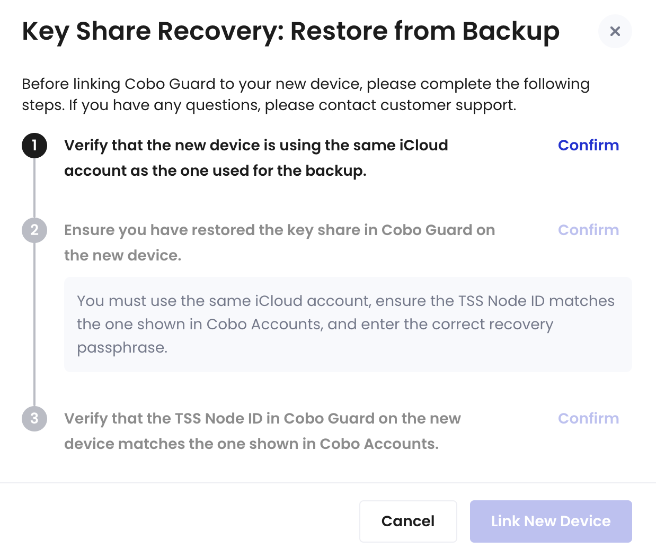Confirm the TSS Node ID verification step
The height and width of the screenshot is (549, 656).
pyautogui.click(x=588, y=418)
